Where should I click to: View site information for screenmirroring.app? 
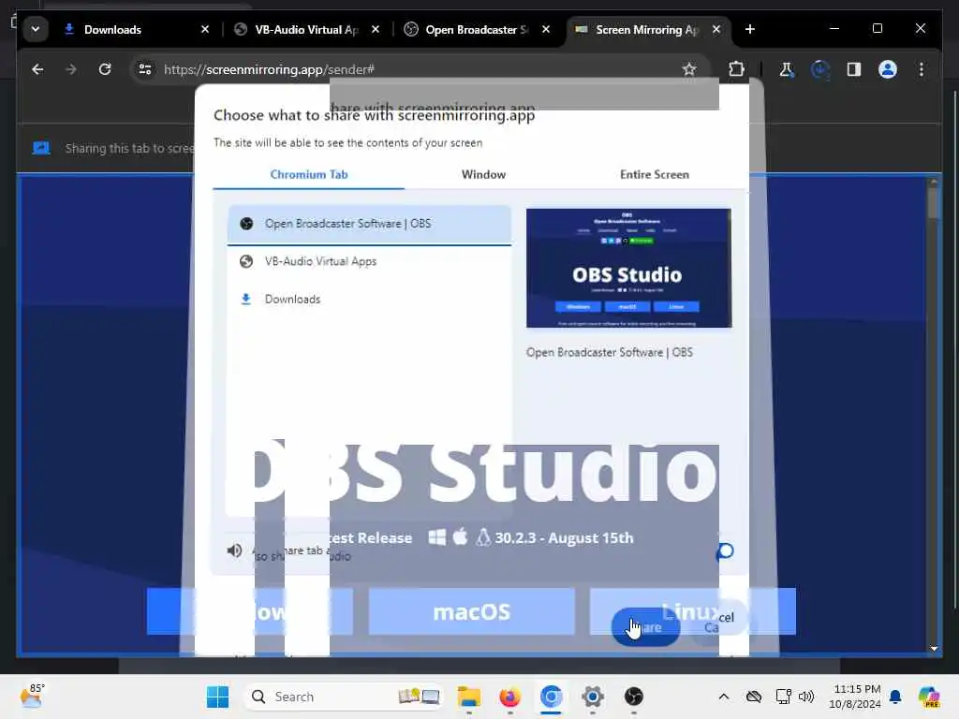pyautogui.click(x=145, y=69)
